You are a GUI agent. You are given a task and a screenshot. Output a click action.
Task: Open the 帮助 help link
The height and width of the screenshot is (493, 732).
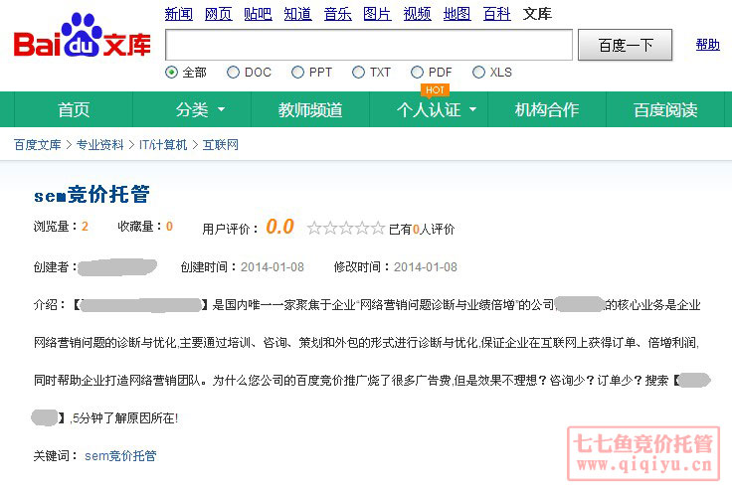coord(708,45)
